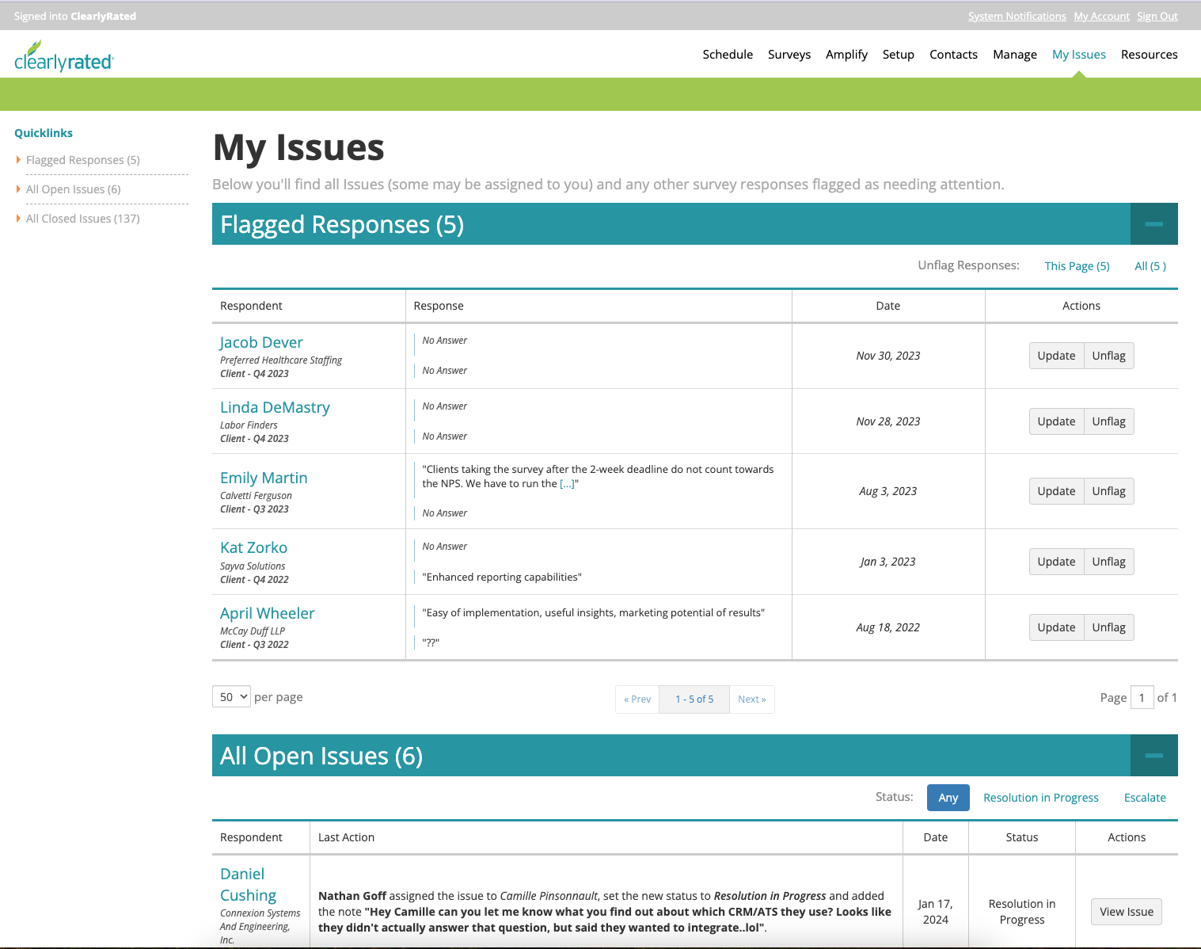Open System Notifications link
Viewport: 1201px width, 949px height.
point(1017,17)
